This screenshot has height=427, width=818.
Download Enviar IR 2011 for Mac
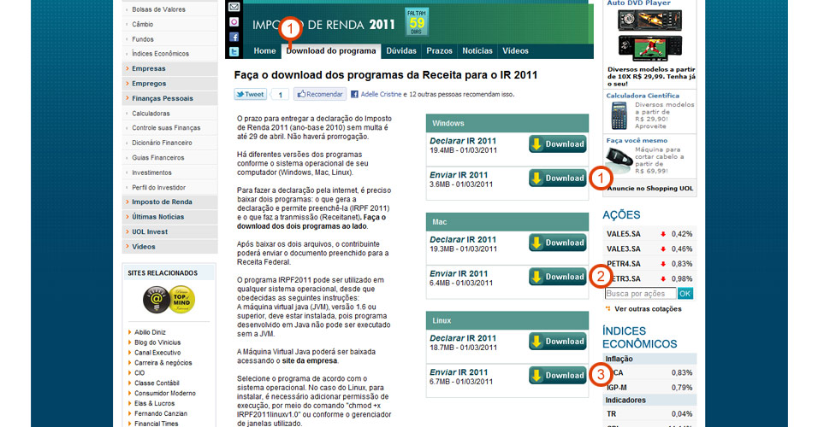pos(558,277)
